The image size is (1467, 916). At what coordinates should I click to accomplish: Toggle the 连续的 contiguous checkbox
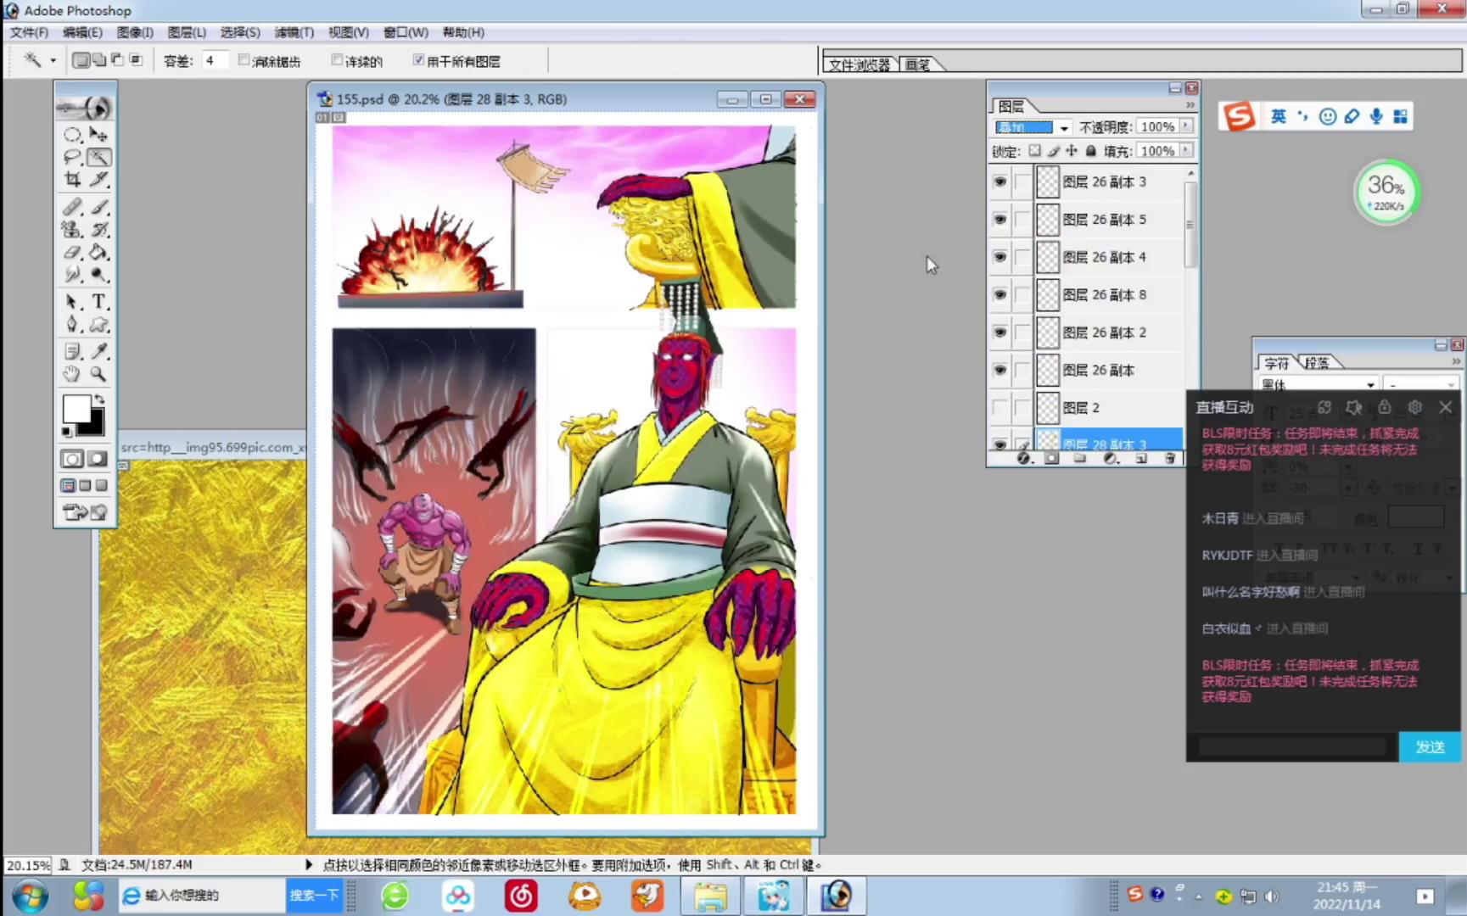[x=337, y=60]
